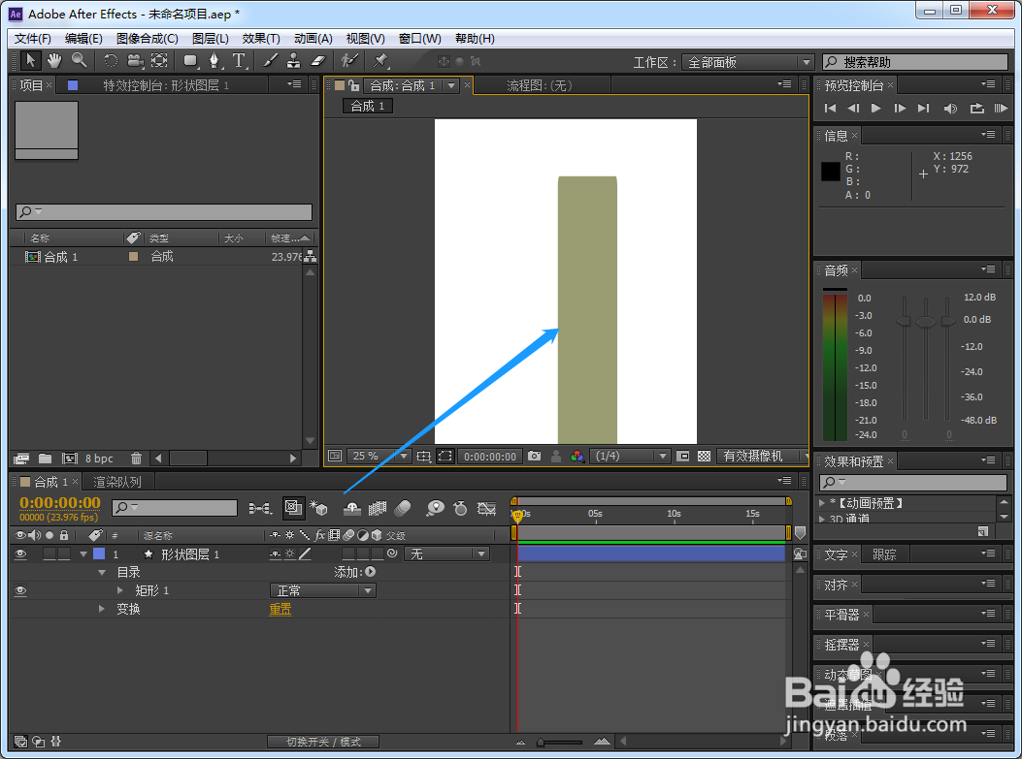
Task: Create new folder in Project panel
Action: pyautogui.click(x=45, y=459)
